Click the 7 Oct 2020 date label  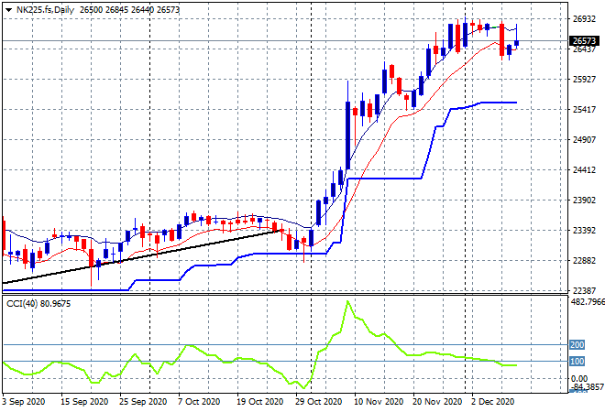199,402
